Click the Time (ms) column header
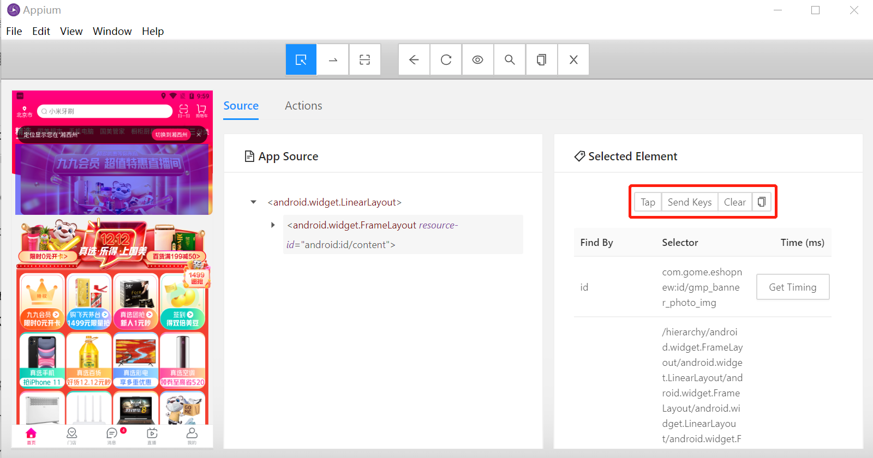The width and height of the screenshot is (873, 458). (802, 243)
